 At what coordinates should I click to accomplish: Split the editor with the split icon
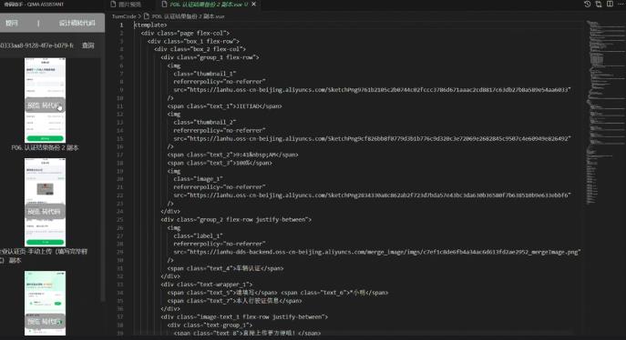(610, 4)
